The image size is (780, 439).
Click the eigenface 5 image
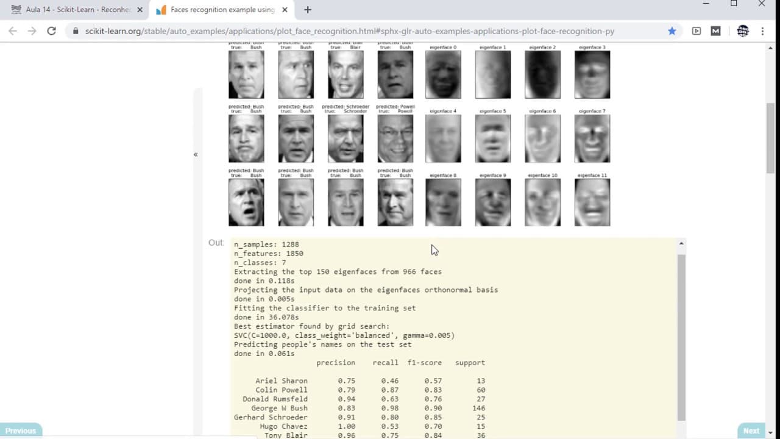click(x=493, y=138)
